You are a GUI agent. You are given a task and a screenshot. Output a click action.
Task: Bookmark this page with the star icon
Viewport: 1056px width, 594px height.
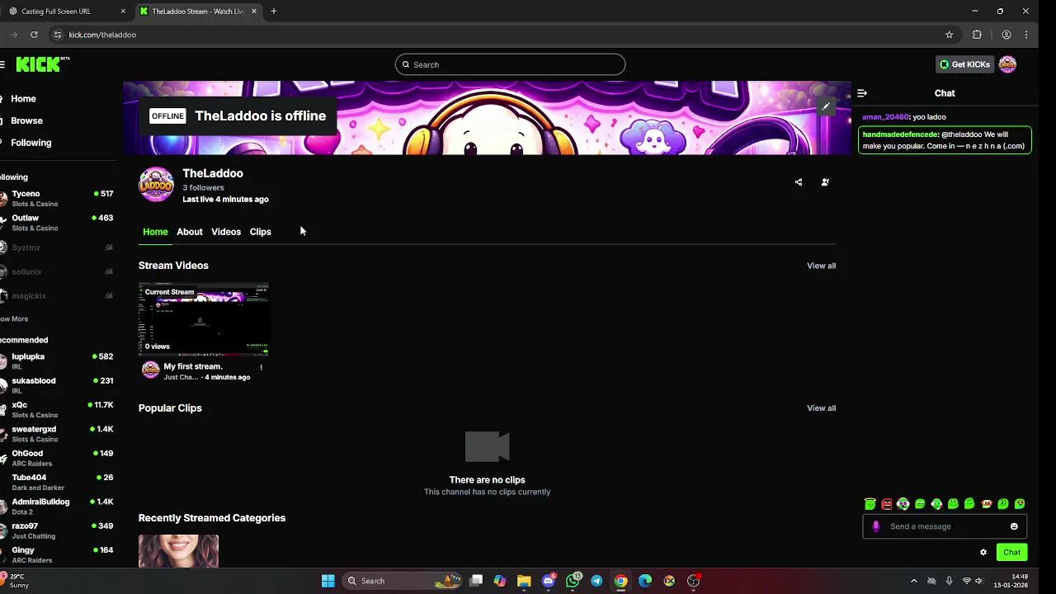pos(950,35)
